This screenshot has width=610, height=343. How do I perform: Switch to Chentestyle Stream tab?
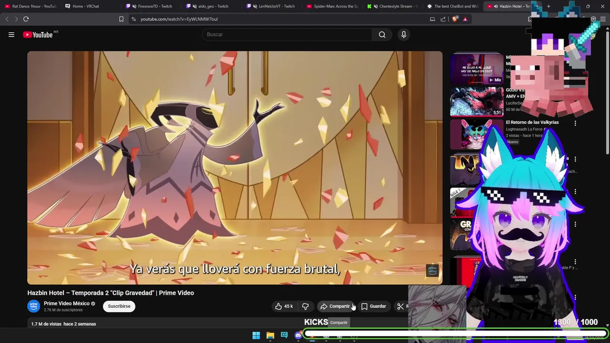point(392,6)
